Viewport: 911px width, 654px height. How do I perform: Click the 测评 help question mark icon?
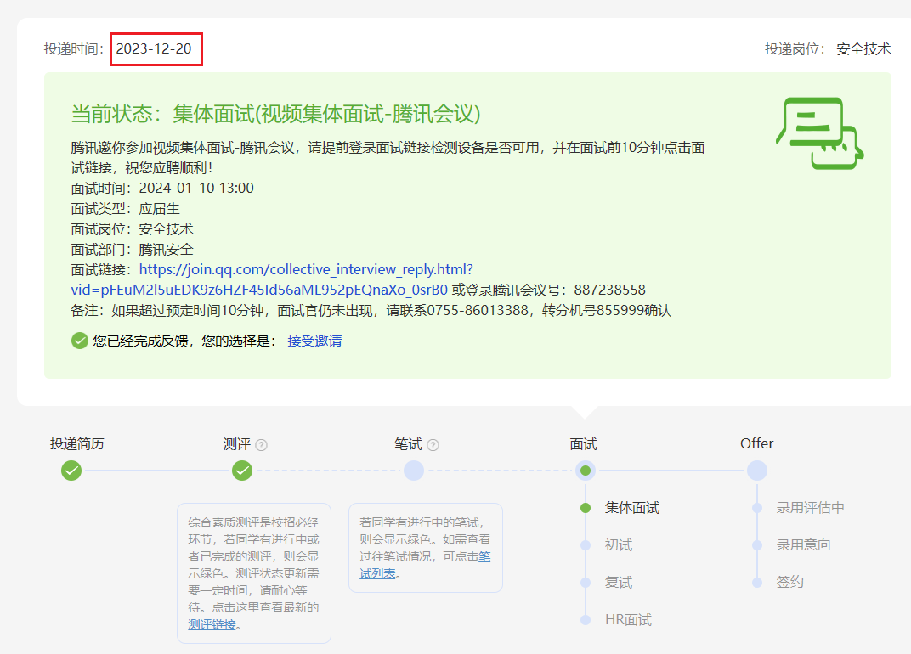point(262,445)
